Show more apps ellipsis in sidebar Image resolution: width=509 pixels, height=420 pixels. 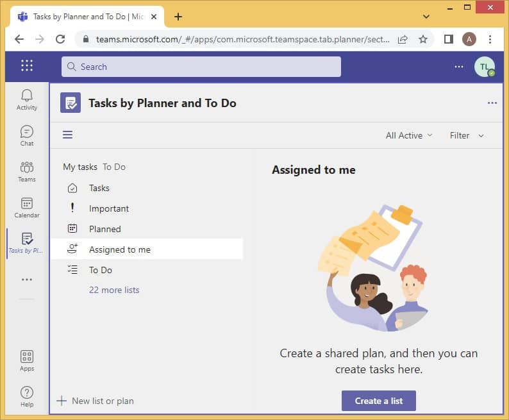[27, 280]
